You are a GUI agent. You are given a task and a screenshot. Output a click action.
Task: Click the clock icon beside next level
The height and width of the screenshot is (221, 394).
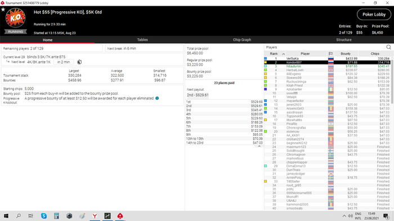pyautogui.click(x=79, y=62)
